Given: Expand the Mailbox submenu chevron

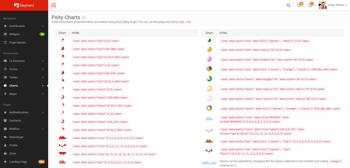Looking at the screenshot, I should click(43, 129).
